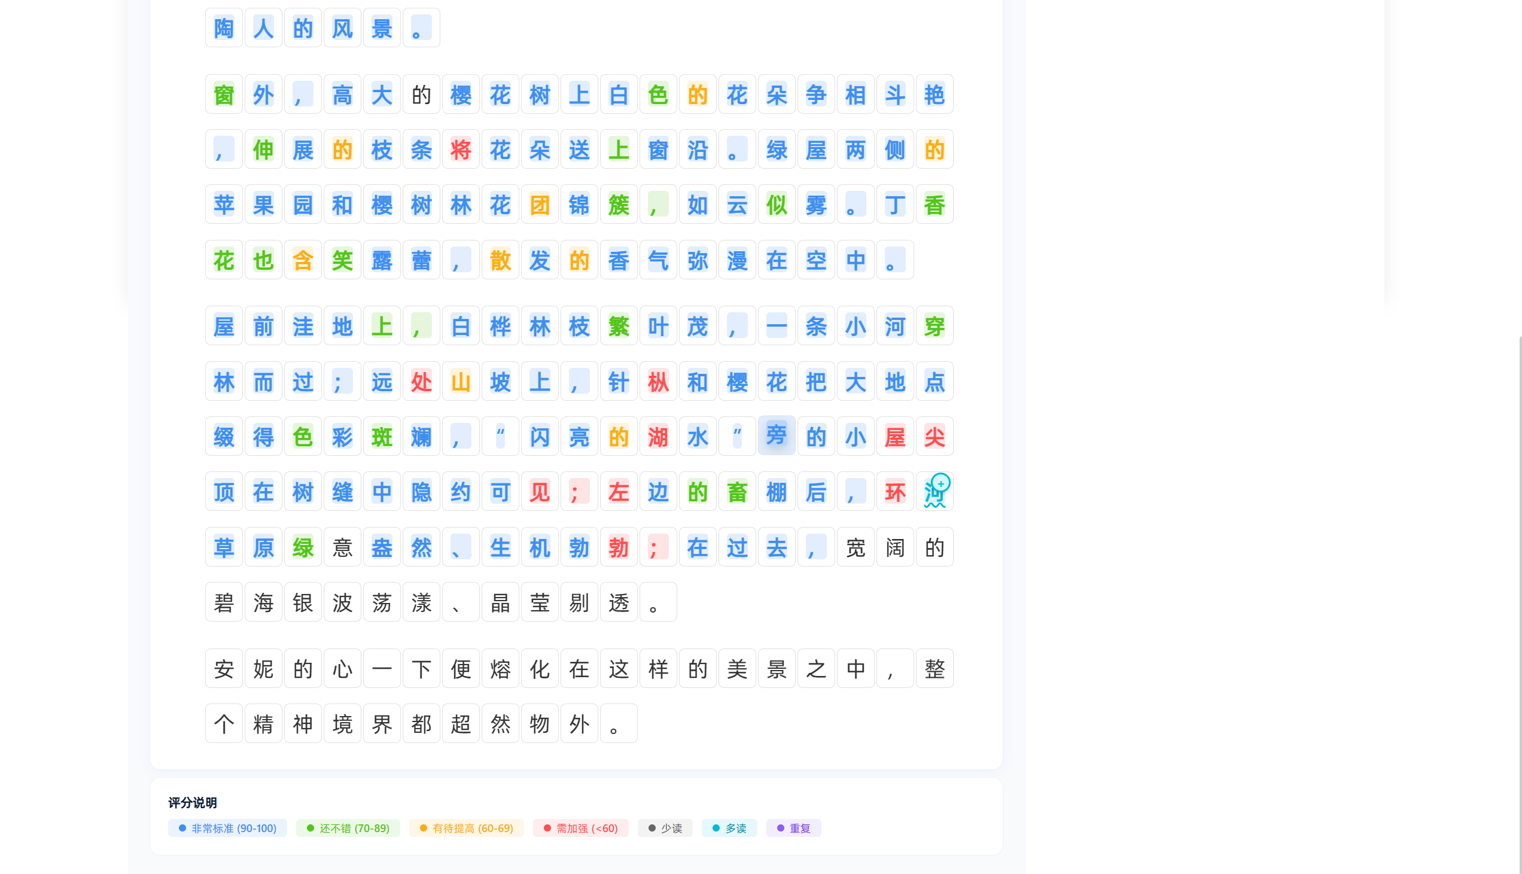Click the unscored 超 character tile
The height and width of the screenshot is (874, 1522).
[461, 723]
